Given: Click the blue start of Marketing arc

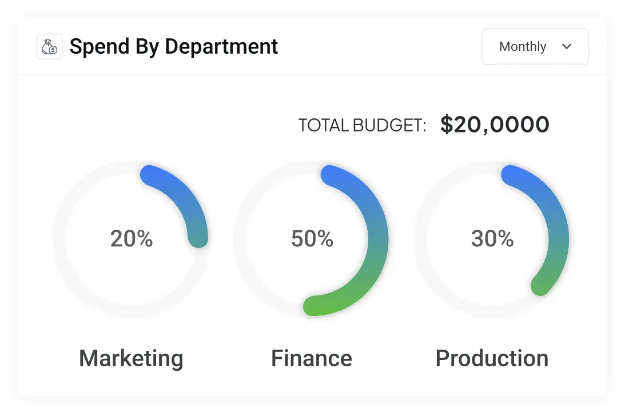Looking at the screenshot, I should pos(150,175).
